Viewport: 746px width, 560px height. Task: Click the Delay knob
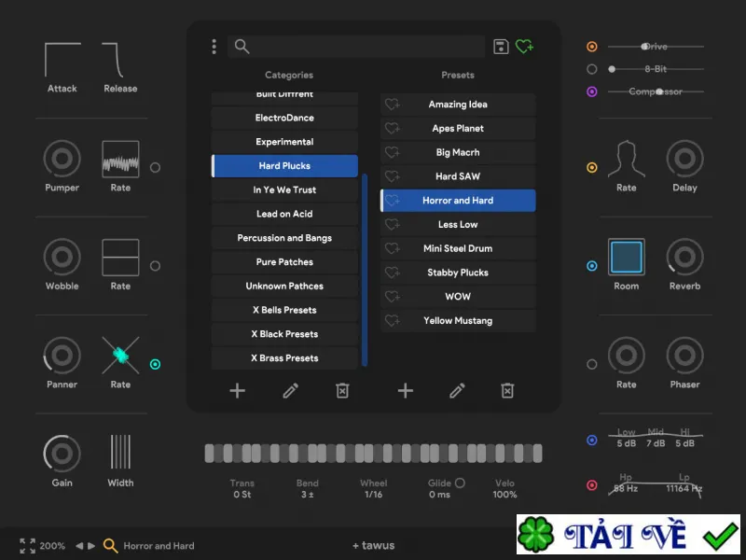tap(684, 158)
